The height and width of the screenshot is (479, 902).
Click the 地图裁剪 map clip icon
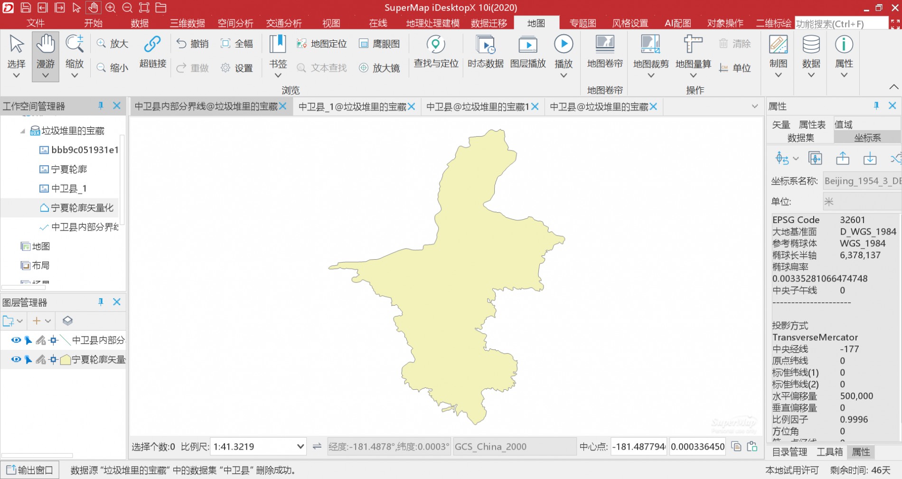(650, 45)
